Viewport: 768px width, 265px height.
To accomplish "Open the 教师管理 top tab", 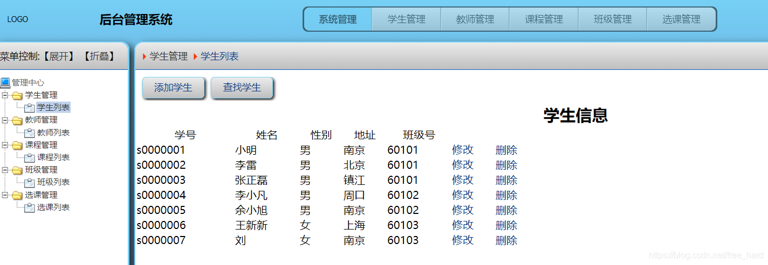I will [x=475, y=19].
